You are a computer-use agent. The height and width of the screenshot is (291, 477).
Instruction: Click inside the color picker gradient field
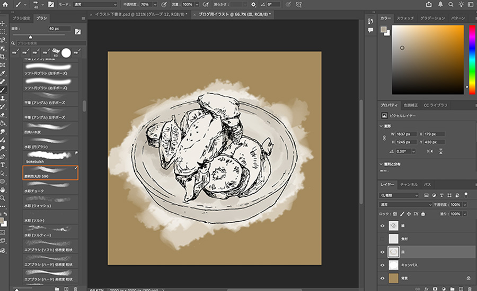coord(427,59)
